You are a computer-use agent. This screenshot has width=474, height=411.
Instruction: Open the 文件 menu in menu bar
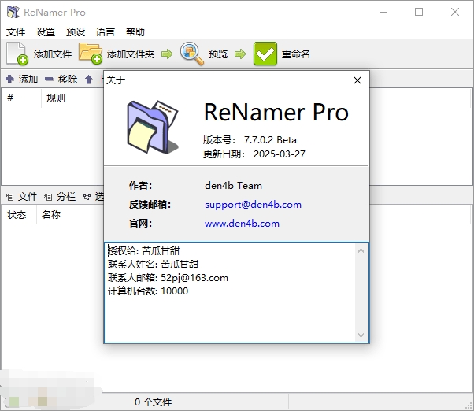16,32
